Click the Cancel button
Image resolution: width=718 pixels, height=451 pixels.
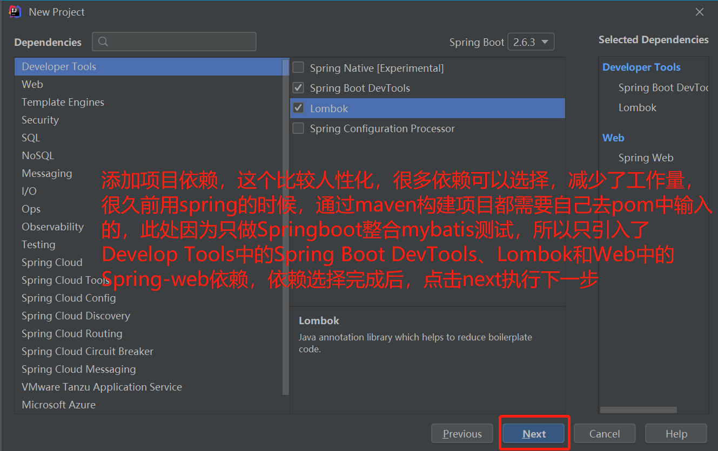tap(605, 434)
